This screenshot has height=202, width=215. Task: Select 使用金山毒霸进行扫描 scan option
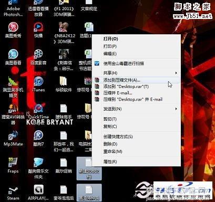[x=136, y=63]
